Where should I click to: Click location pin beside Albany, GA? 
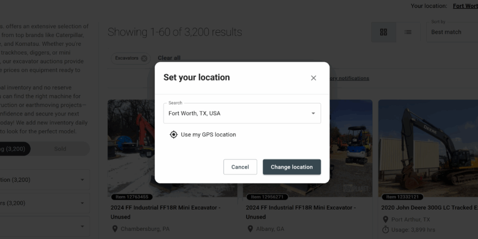point(250,229)
